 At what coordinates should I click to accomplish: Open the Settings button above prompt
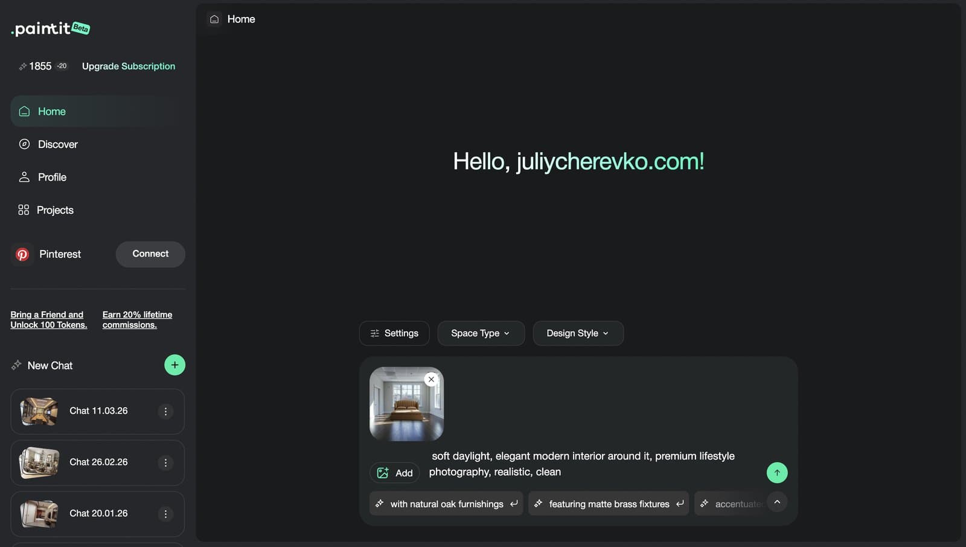tap(394, 333)
